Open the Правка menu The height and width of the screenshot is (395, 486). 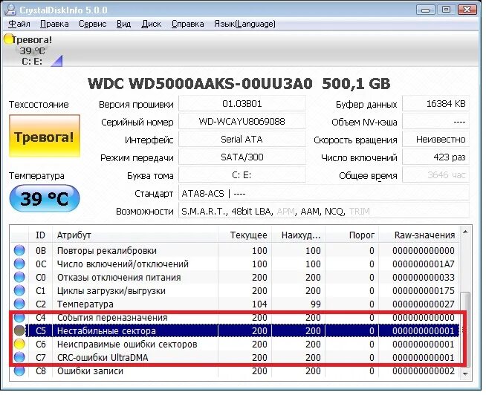(54, 24)
